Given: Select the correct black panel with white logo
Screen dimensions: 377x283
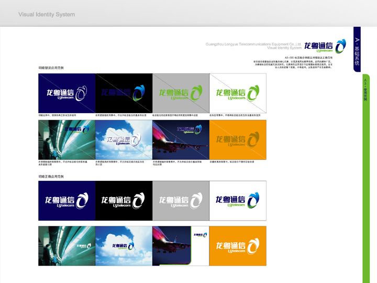Looking at the screenshot, I should pyautogui.click(x=124, y=201).
